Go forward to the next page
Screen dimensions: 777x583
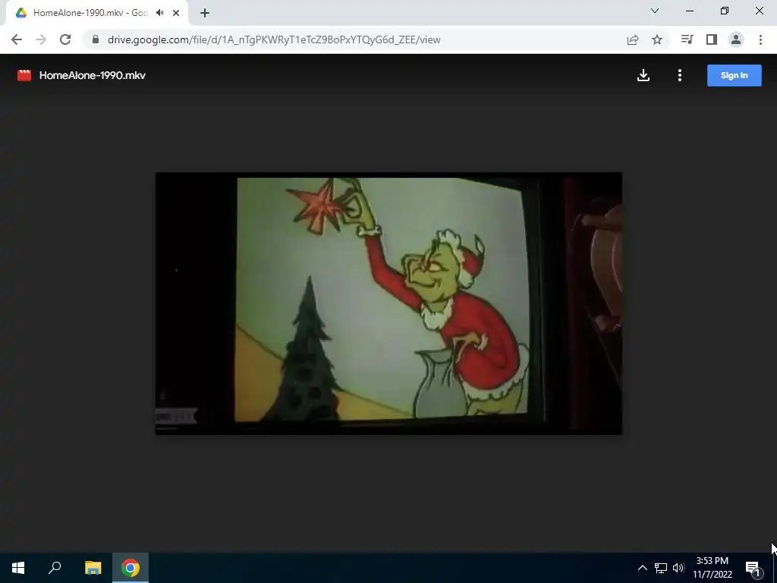click(x=41, y=39)
